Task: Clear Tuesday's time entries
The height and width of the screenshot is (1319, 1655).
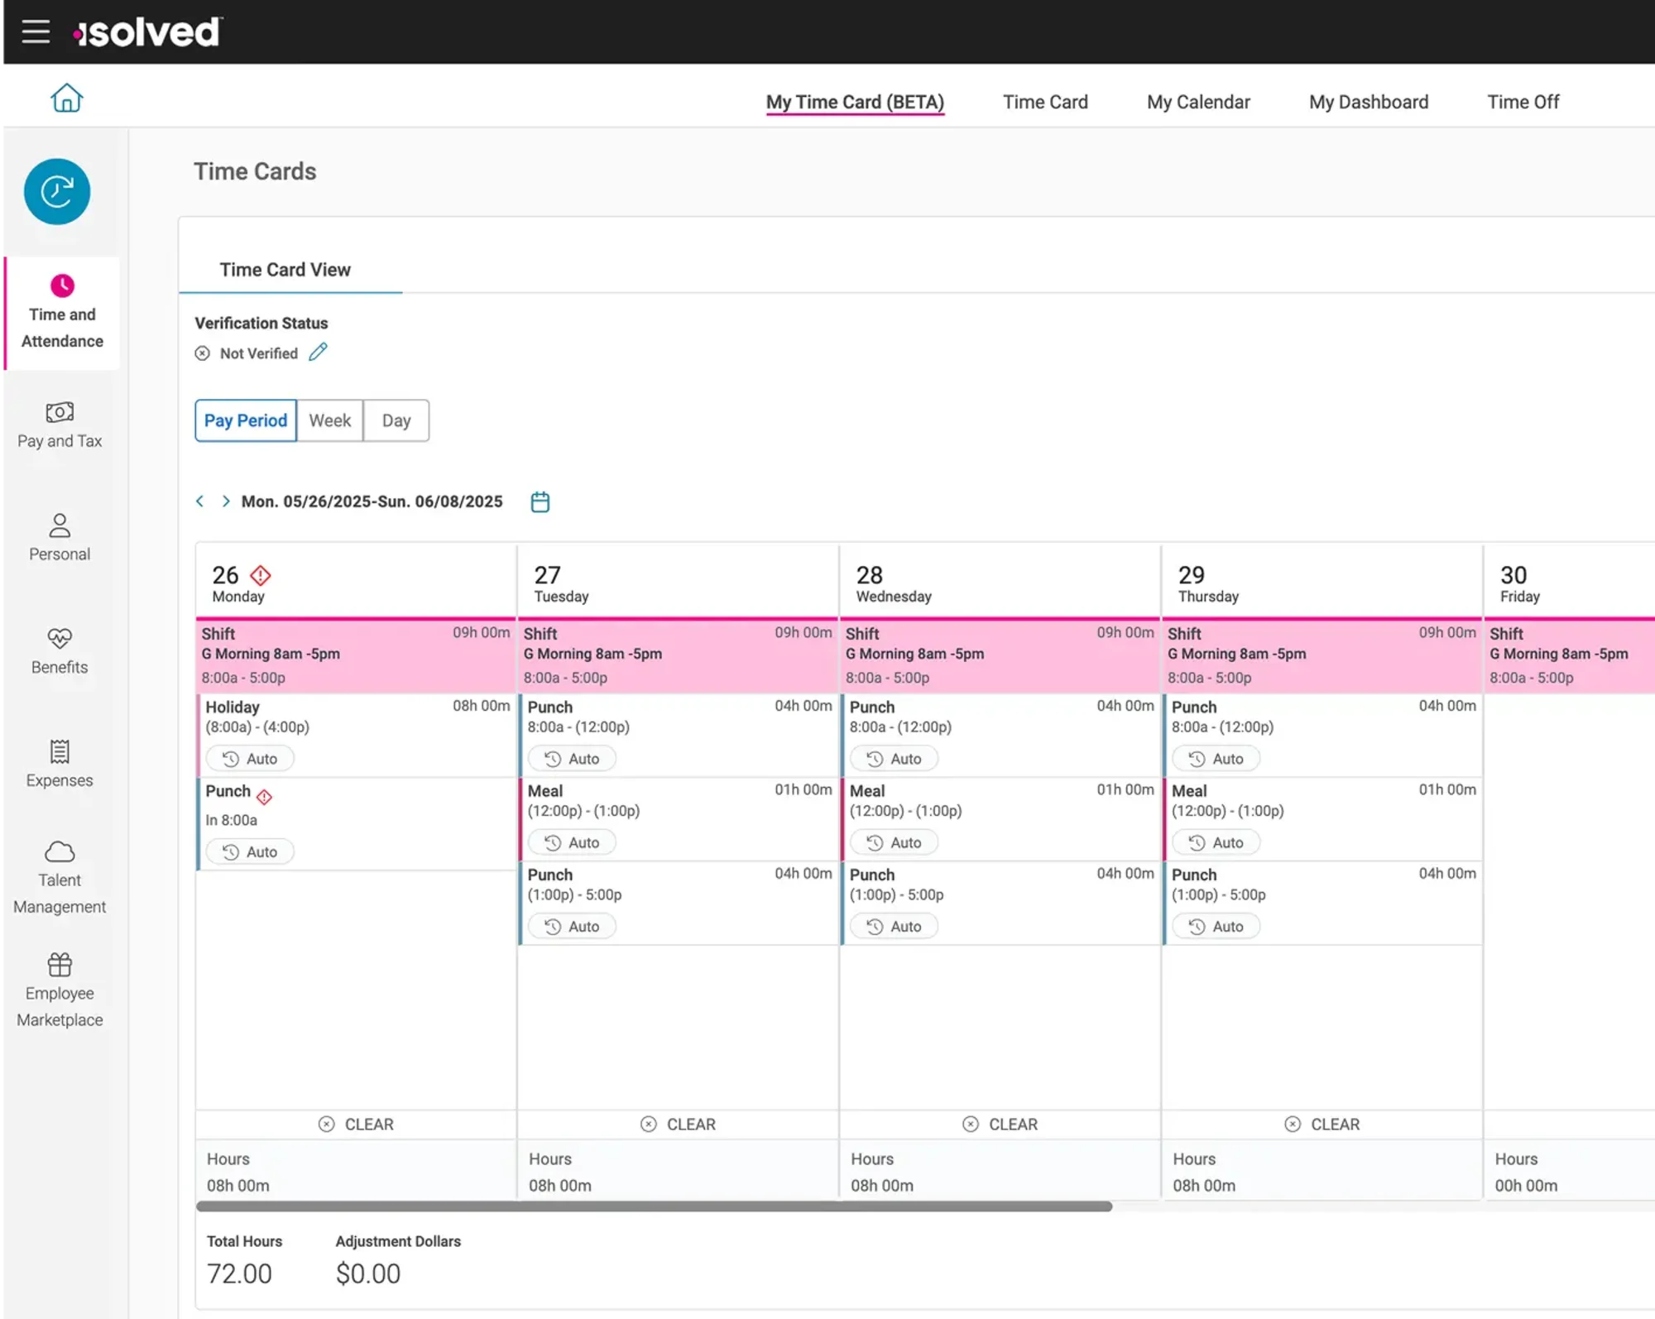Action: pos(677,1124)
